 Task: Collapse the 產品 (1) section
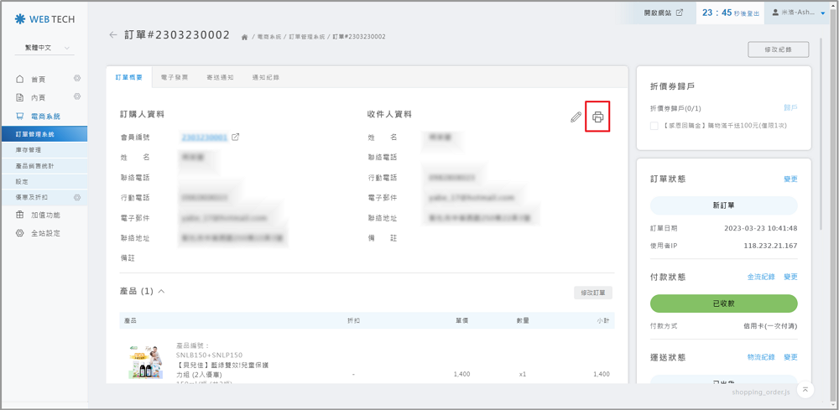[161, 292]
